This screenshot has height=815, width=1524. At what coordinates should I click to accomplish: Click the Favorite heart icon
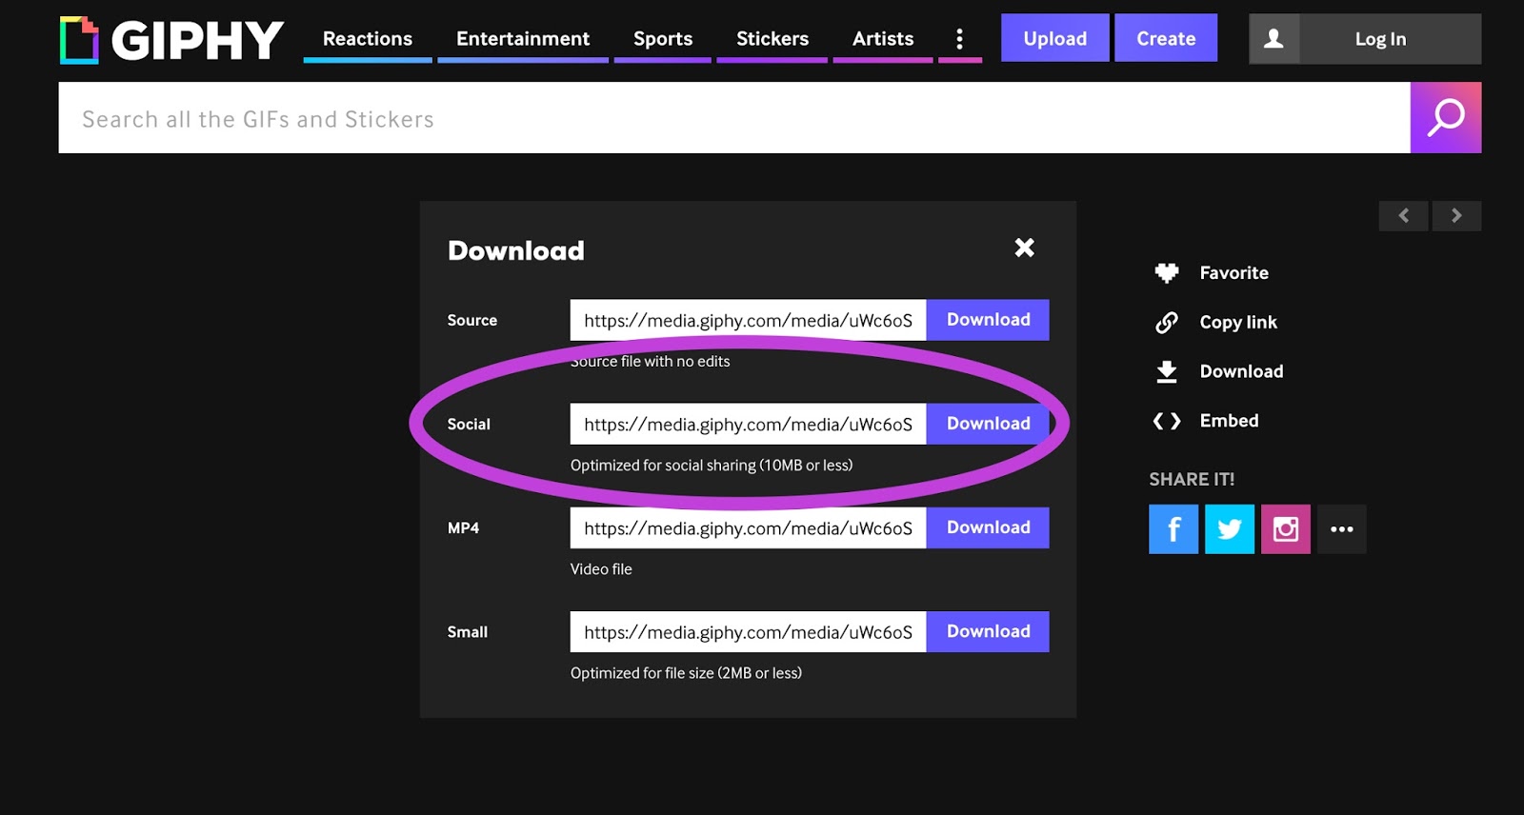coord(1167,273)
